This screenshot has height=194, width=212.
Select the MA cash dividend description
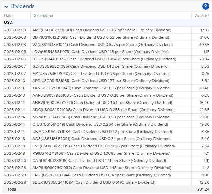point(101,74)
